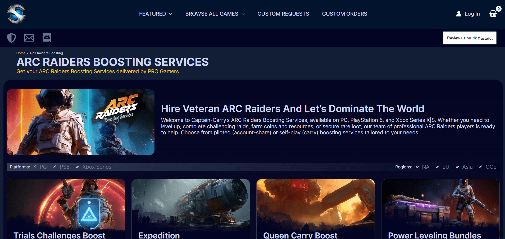505x239 pixels.
Task: Open the email envelope icon
Action: coord(29,38)
